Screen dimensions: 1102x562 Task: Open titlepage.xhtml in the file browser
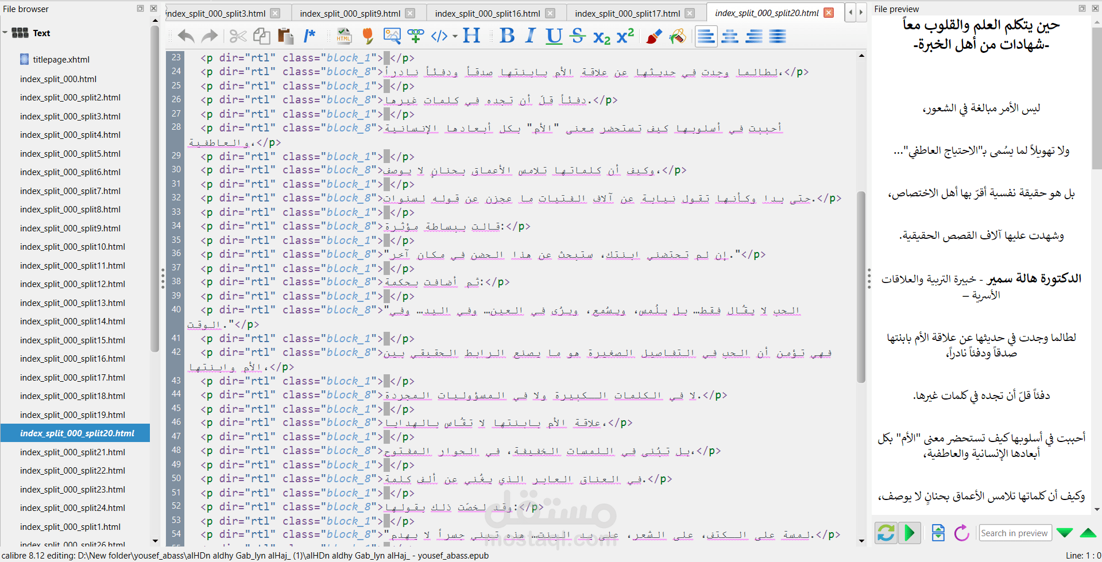point(61,59)
